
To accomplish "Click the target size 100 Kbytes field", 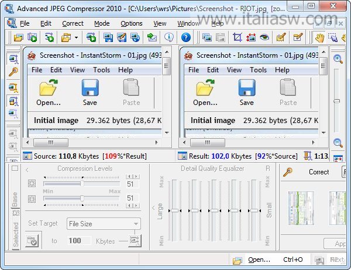I will coord(80,240).
